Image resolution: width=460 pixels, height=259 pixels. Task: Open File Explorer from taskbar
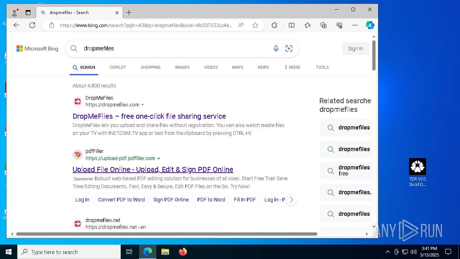165,252
